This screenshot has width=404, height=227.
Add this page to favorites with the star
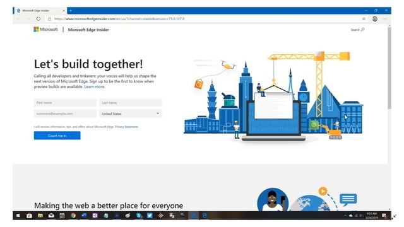(x=364, y=19)
